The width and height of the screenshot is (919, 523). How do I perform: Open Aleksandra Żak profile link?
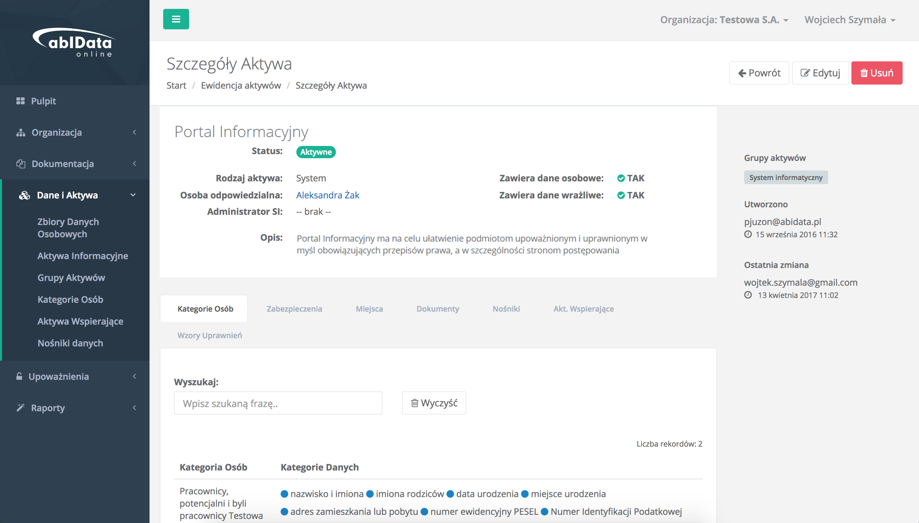click(x=327, y=195)
